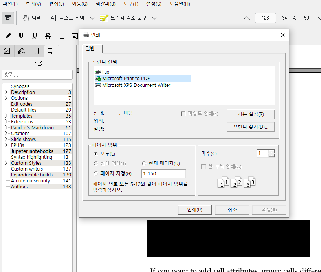Jump to Default files in contents

pyautogui.click(x=41, y=110)
